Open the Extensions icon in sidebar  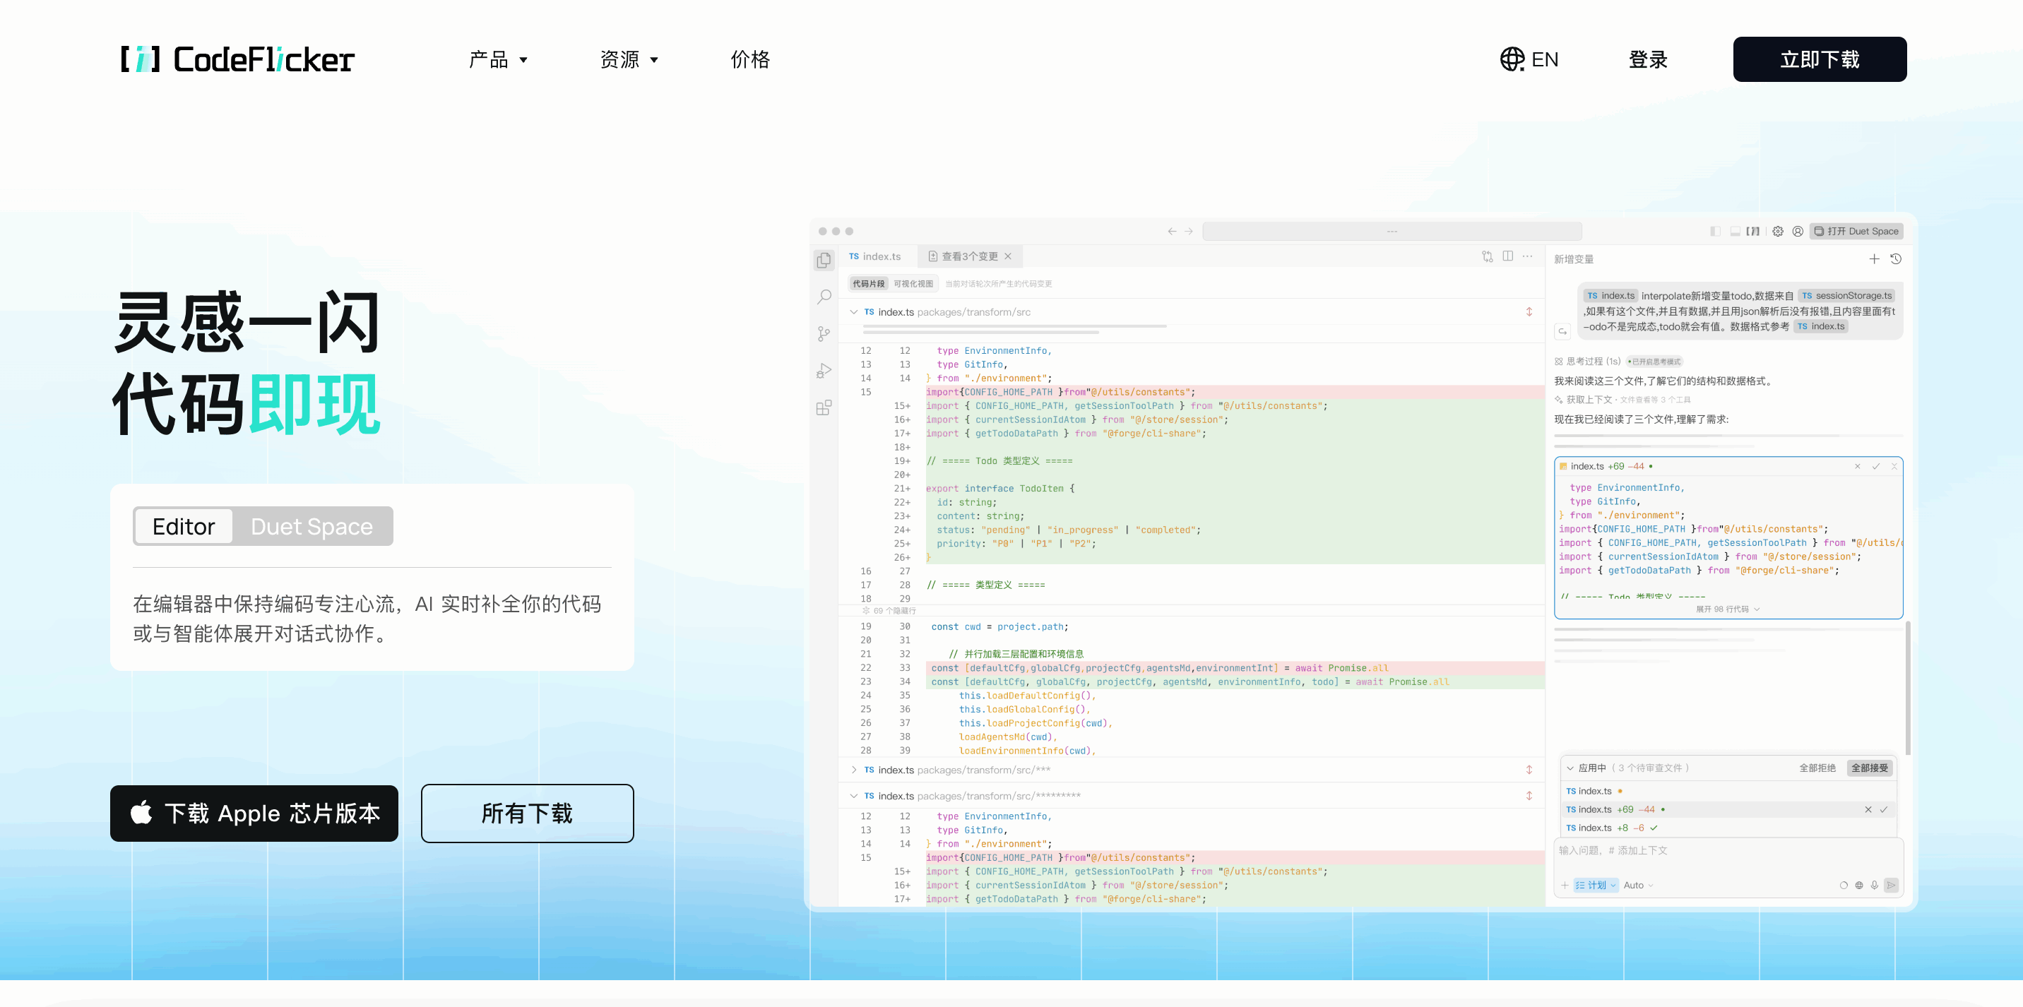pos(824,407)
